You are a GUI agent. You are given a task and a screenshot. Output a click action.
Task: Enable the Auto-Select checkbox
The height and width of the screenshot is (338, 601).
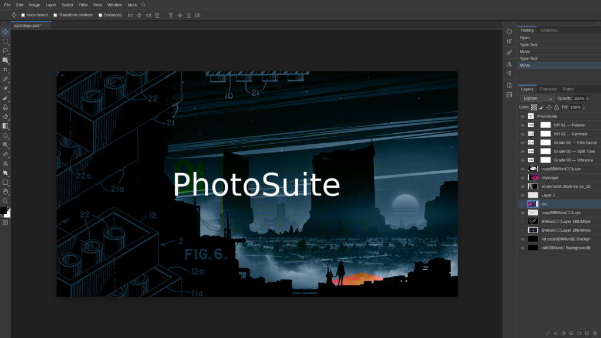click(x=23, y=15)
